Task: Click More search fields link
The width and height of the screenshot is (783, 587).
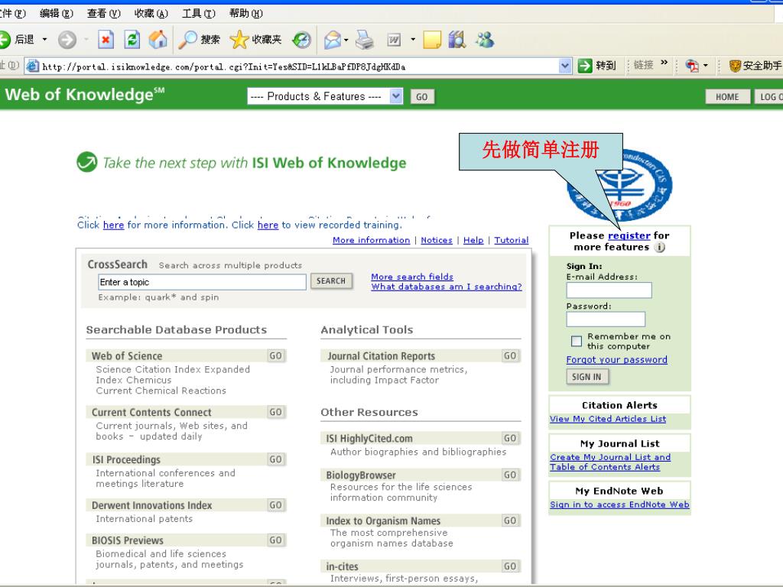Action: click(412, 277)
